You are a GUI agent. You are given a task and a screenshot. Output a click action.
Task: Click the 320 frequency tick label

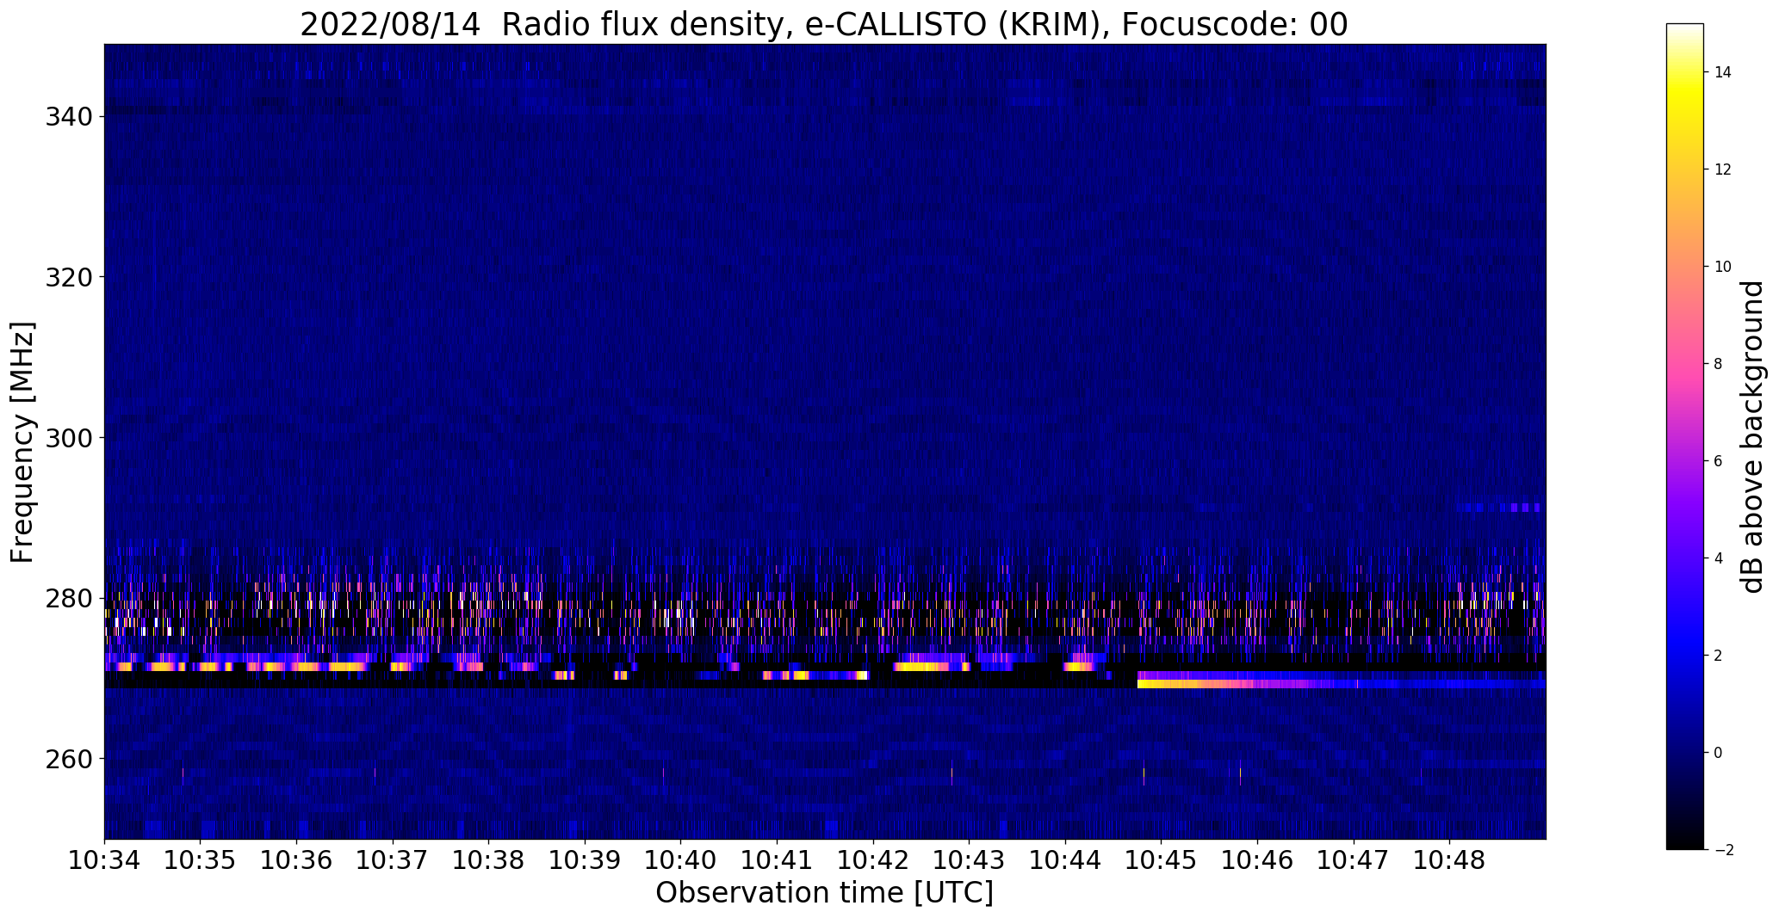pos(70,277)
